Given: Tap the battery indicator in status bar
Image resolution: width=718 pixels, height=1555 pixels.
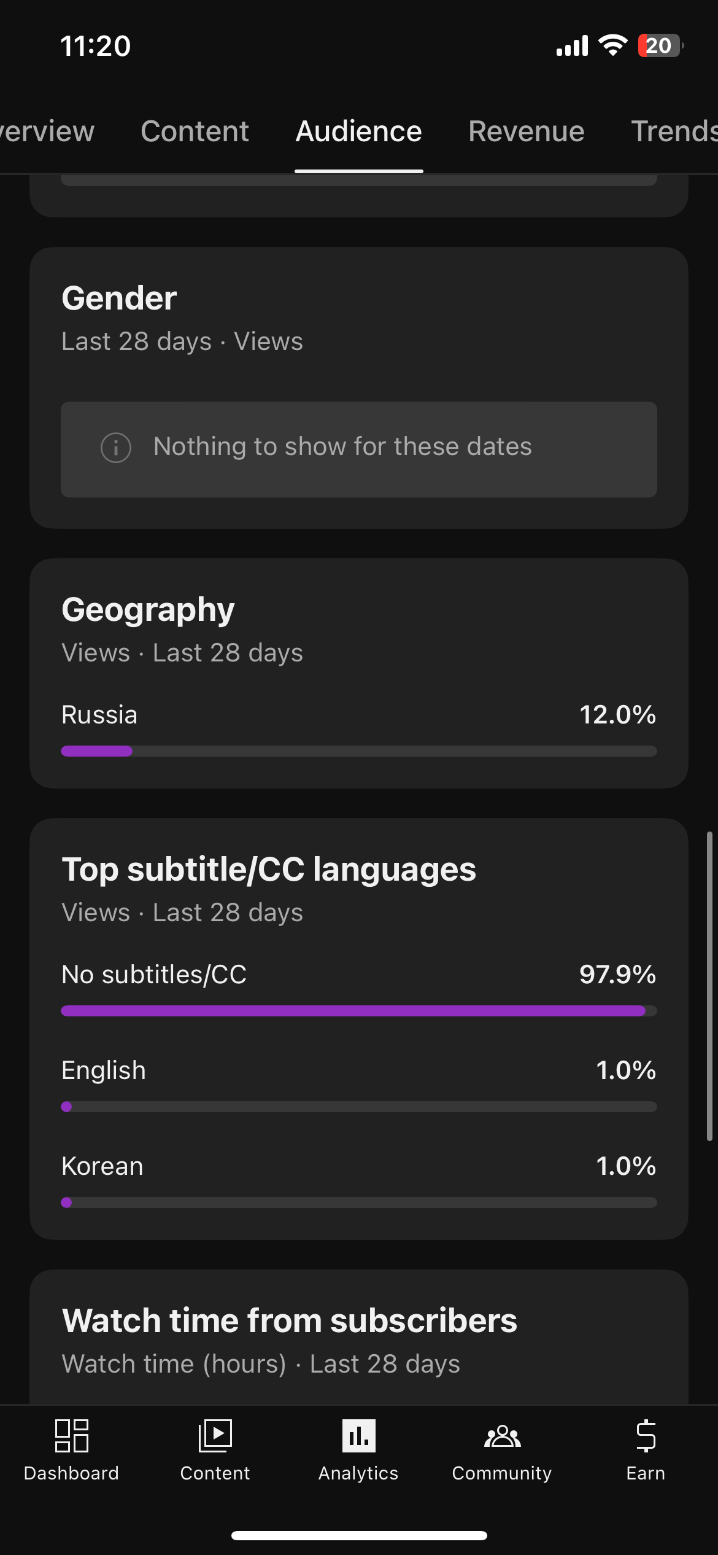Looking at the screenshot, I should pos(660,45).
